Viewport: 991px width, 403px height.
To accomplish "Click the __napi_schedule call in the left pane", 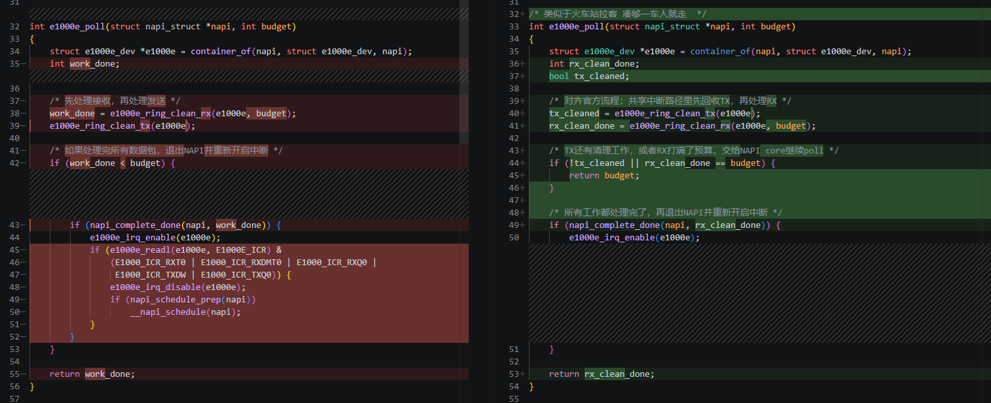I will coord(168,312).
